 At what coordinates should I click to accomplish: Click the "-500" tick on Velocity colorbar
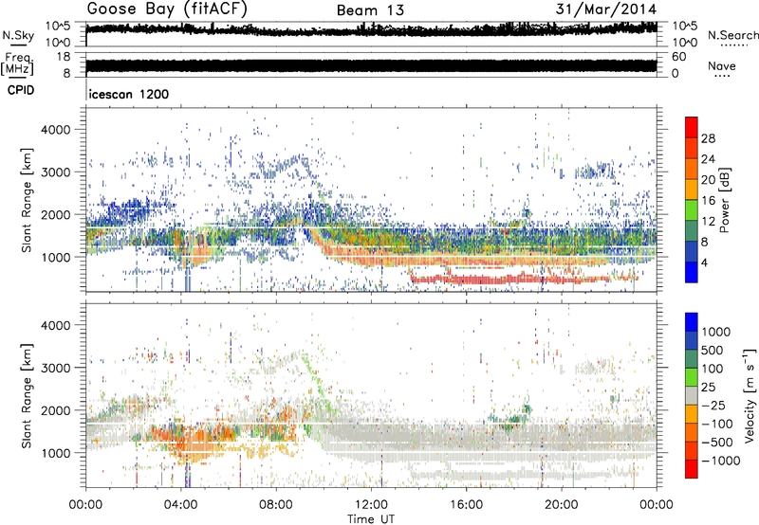click(x=717, y=442)
